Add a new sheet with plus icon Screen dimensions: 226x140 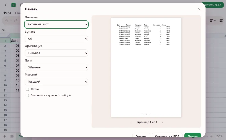(5, 136)
